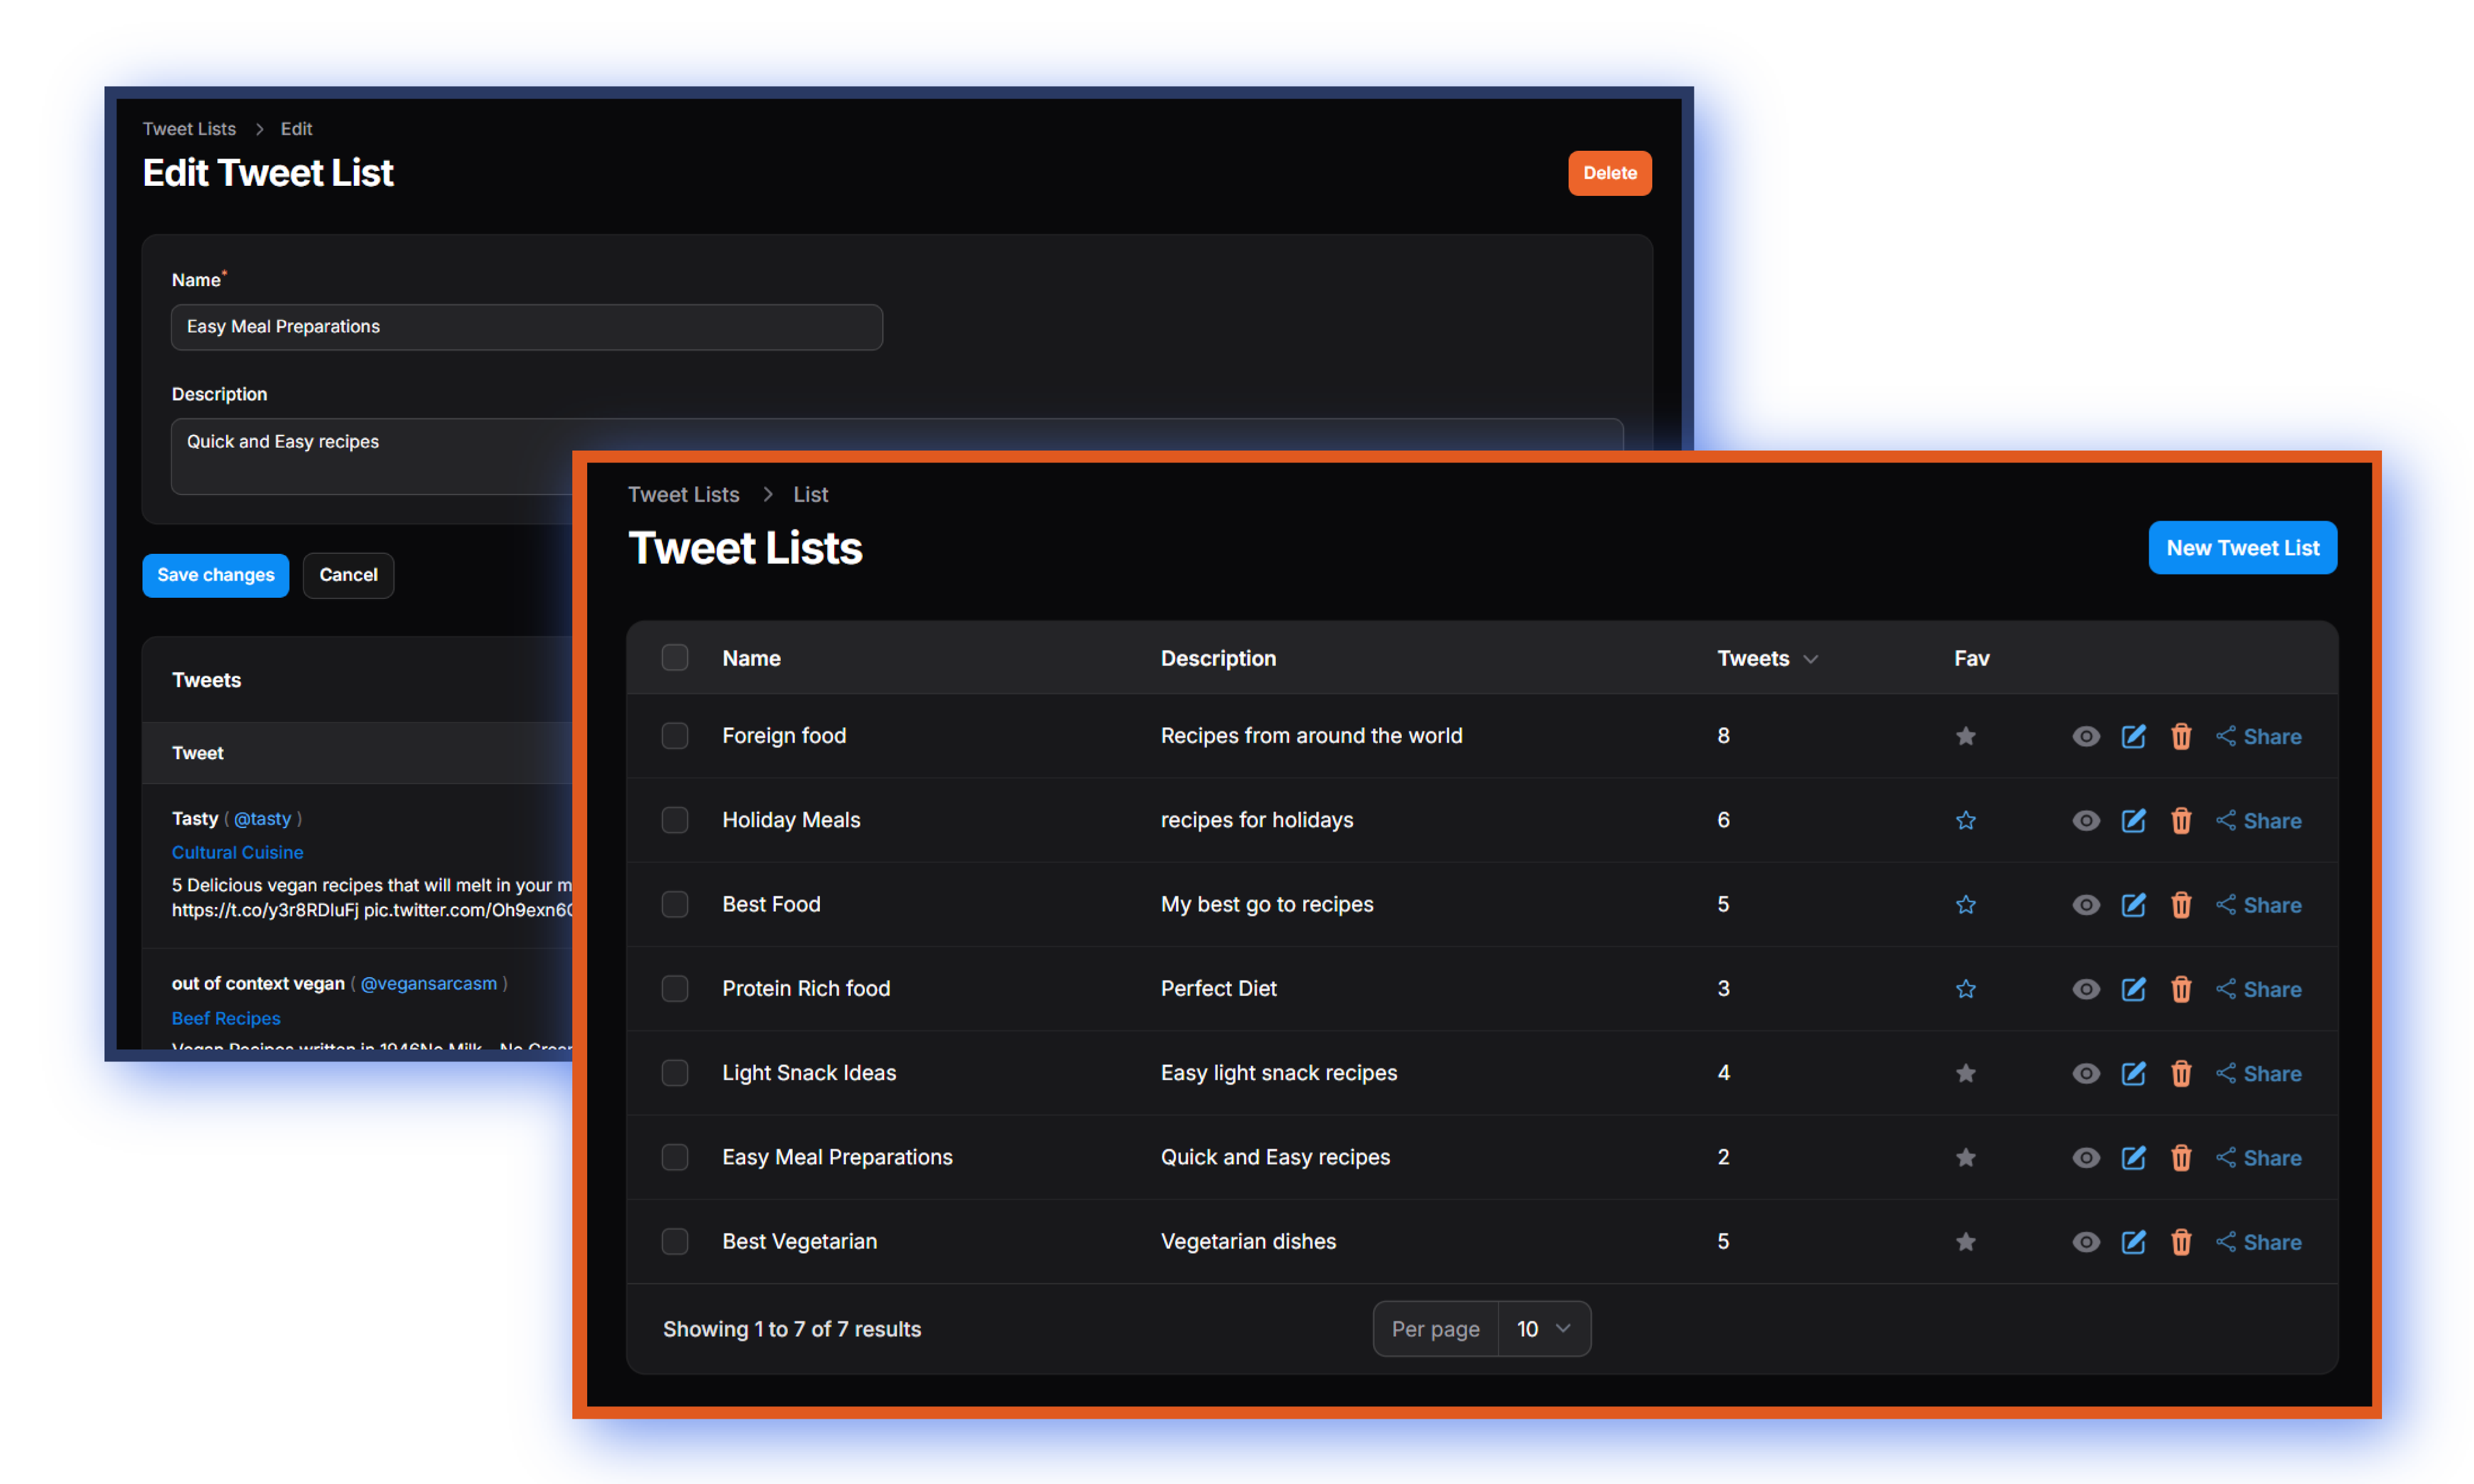View the Best Food list via eye icon
2474x1484 pixels.
click(x=2085, y=904)
